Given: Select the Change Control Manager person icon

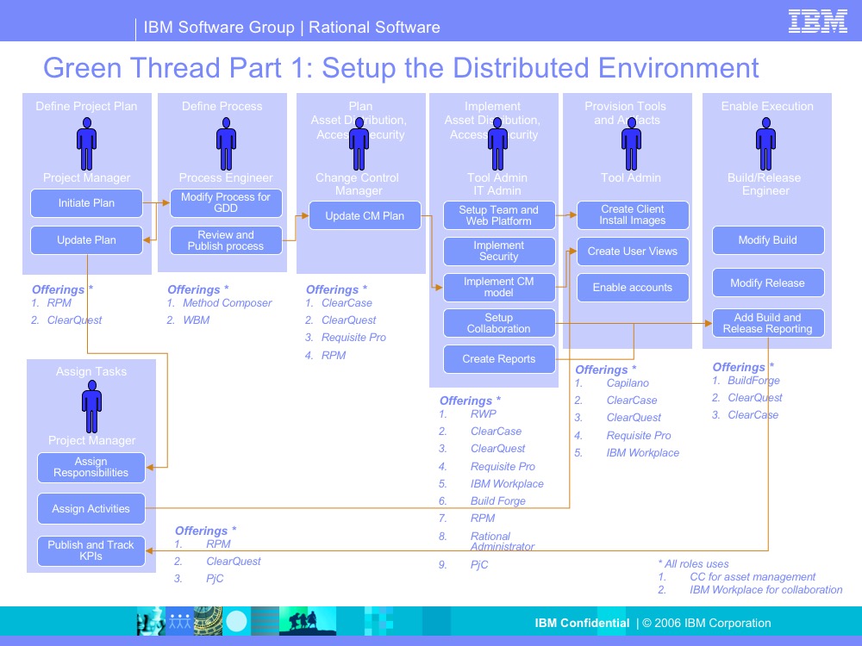Looking at the screenshot, I should click(359, 145).
